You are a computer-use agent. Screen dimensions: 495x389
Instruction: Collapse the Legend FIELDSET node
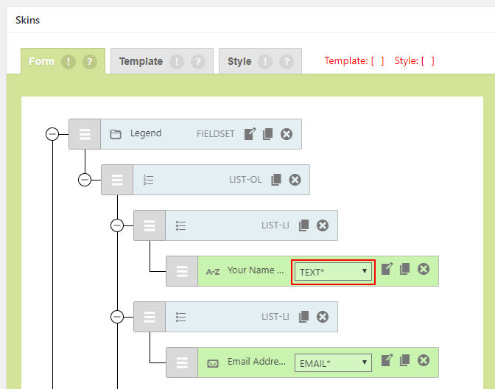52,134
